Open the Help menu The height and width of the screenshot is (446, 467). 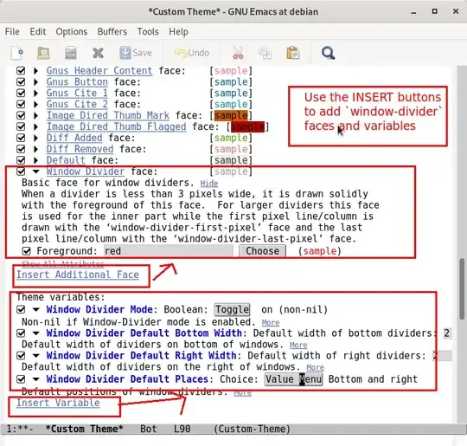pos(178,32)
